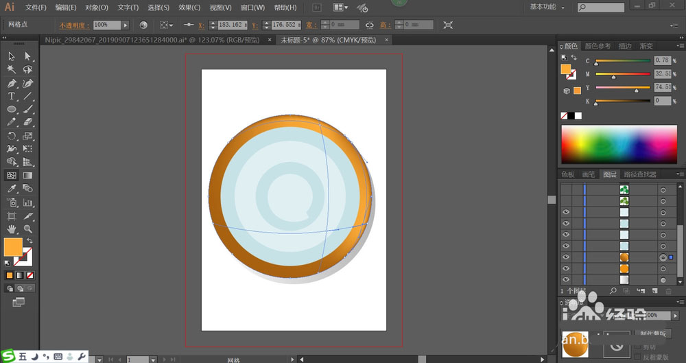Image resolution: width=686 pixels, height=363 pixels.
Task: Open the artboard number dropdown
Action: coord(153,360)
